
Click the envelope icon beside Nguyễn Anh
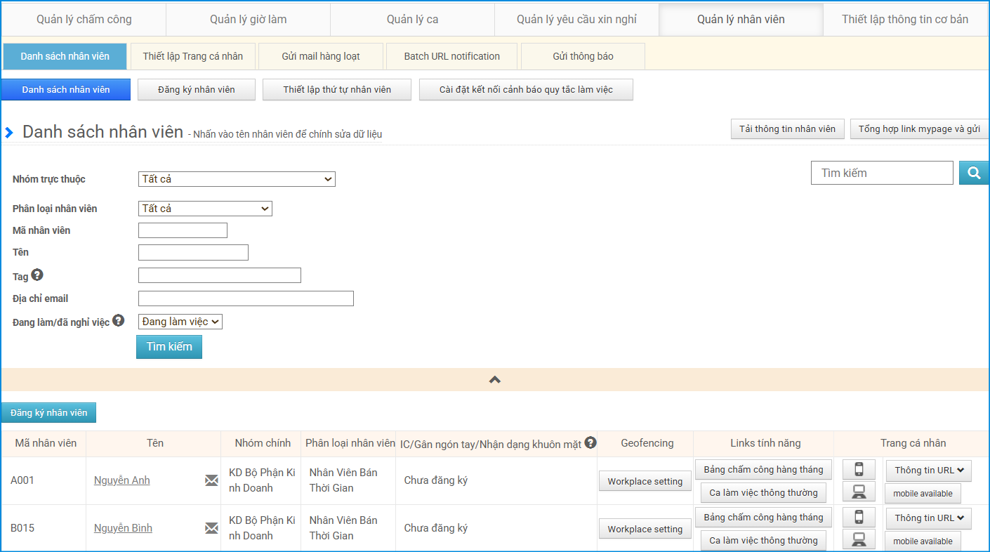[x=211, y=480]
